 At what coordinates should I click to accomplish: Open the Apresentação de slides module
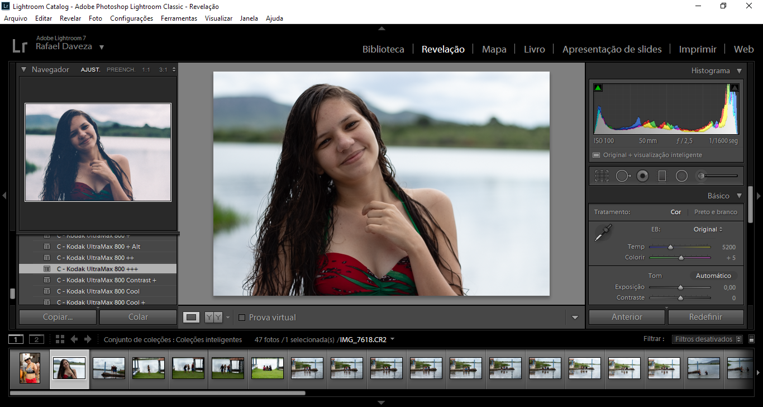coord(612,49)
